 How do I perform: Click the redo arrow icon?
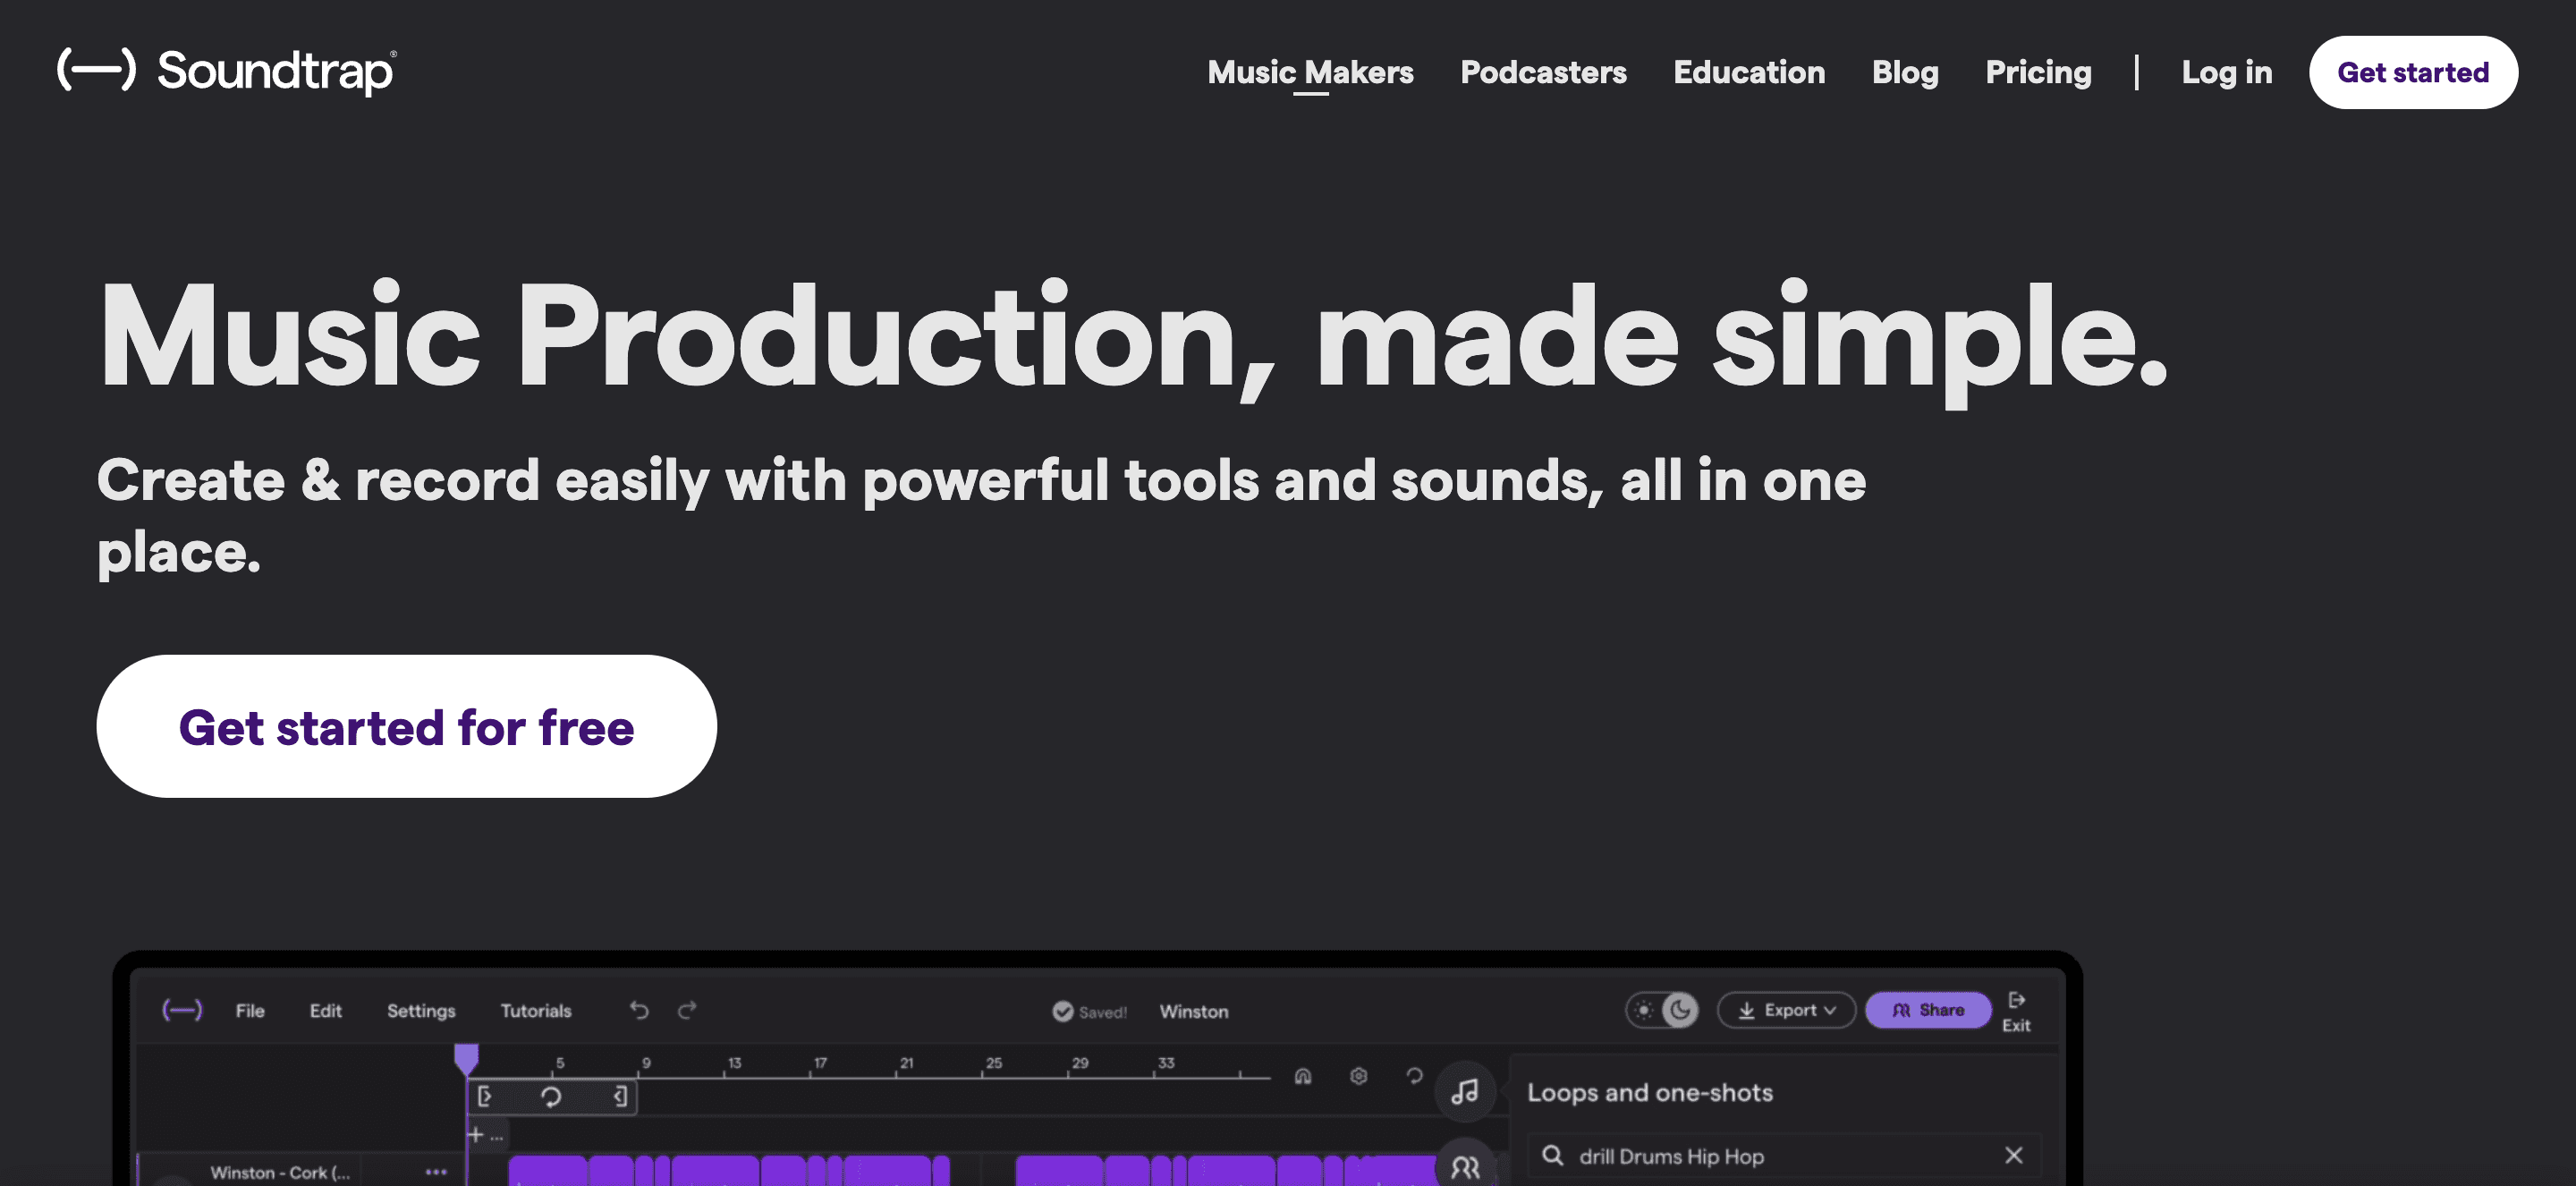pyautogui.click(x=687, y=1010)
